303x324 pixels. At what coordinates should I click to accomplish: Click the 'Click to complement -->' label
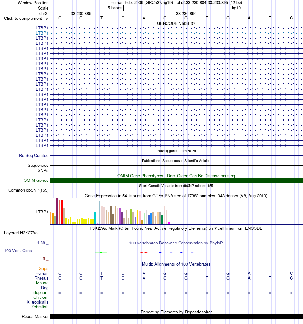[x=26, y=19]
